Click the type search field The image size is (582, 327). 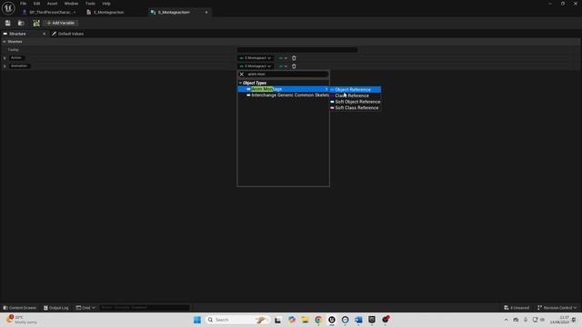[286, 74]
